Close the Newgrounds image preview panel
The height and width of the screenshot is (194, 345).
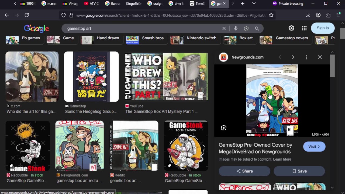320,57
